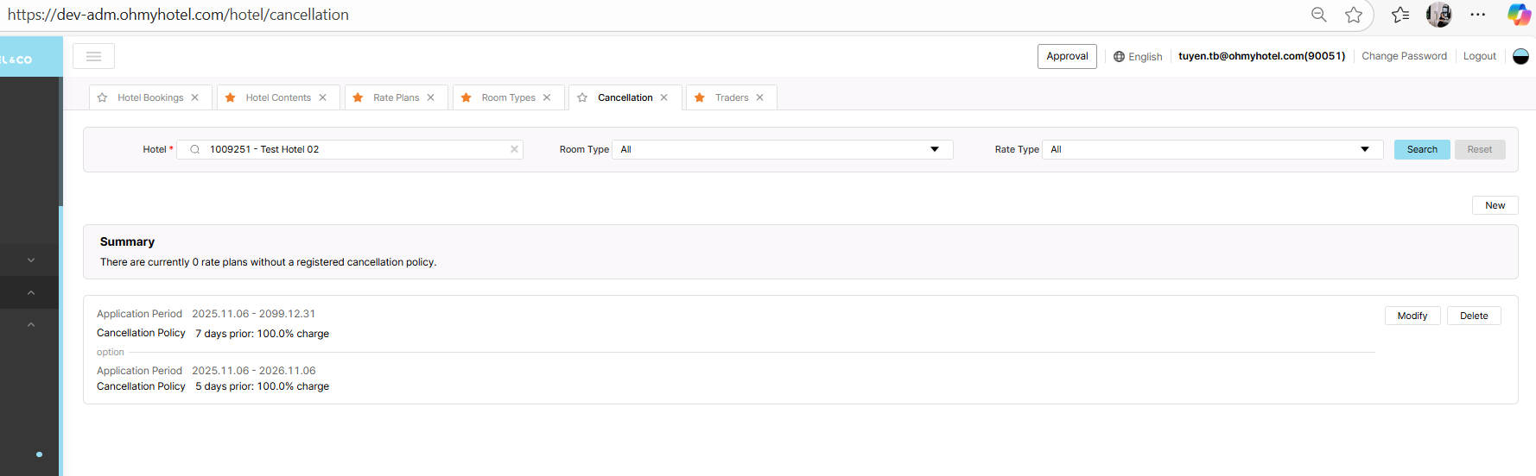Delete the cancellation policy
The width and height of the screenshot is (1536, 476).
point(1474,316)
